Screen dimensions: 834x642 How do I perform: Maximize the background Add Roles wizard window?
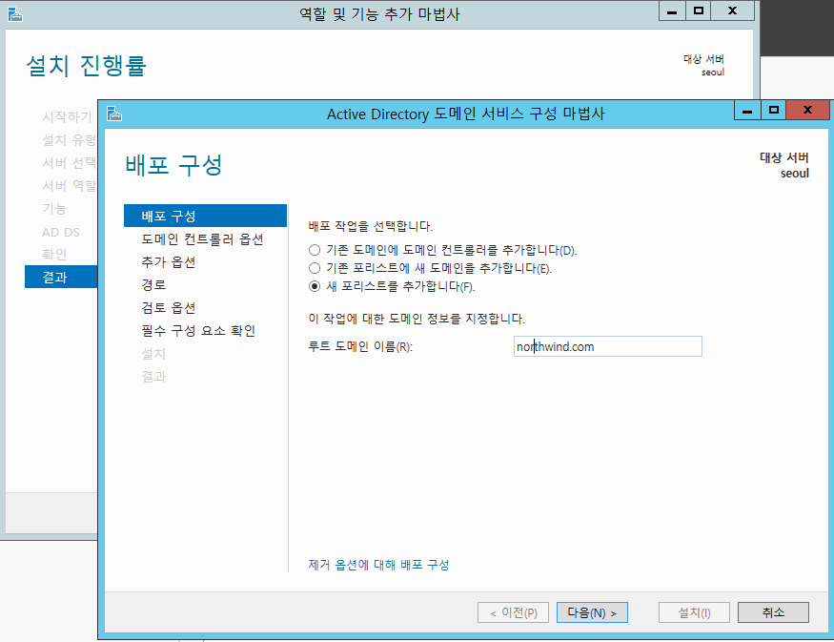pyautogui.click(x=699, y=11)
